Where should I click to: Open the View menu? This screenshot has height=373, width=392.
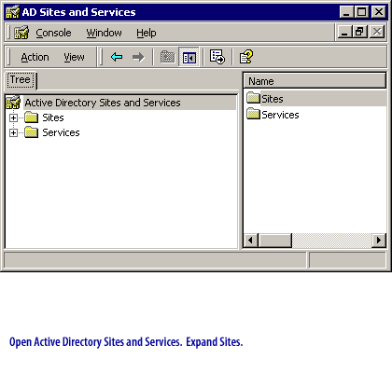click(x=74, y=57)
